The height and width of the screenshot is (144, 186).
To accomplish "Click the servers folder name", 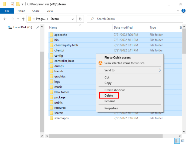I will (59, 113).
